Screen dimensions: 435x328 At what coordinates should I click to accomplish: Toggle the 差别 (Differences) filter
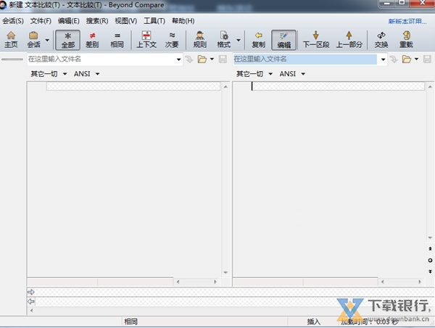[x=92, y=39]
